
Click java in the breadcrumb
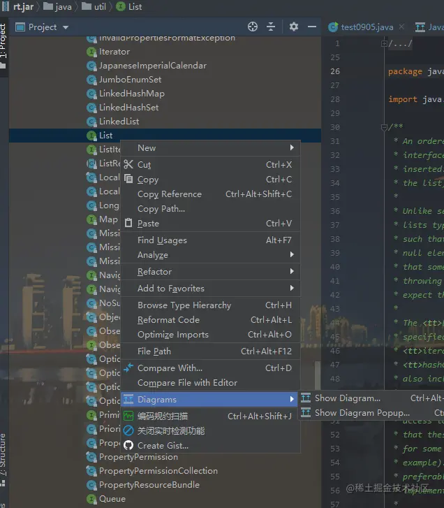[x=64, y=7]
